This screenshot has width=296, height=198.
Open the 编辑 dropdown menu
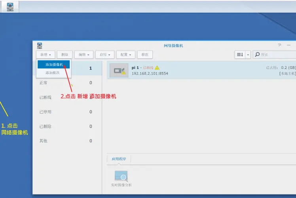(84, 55)
